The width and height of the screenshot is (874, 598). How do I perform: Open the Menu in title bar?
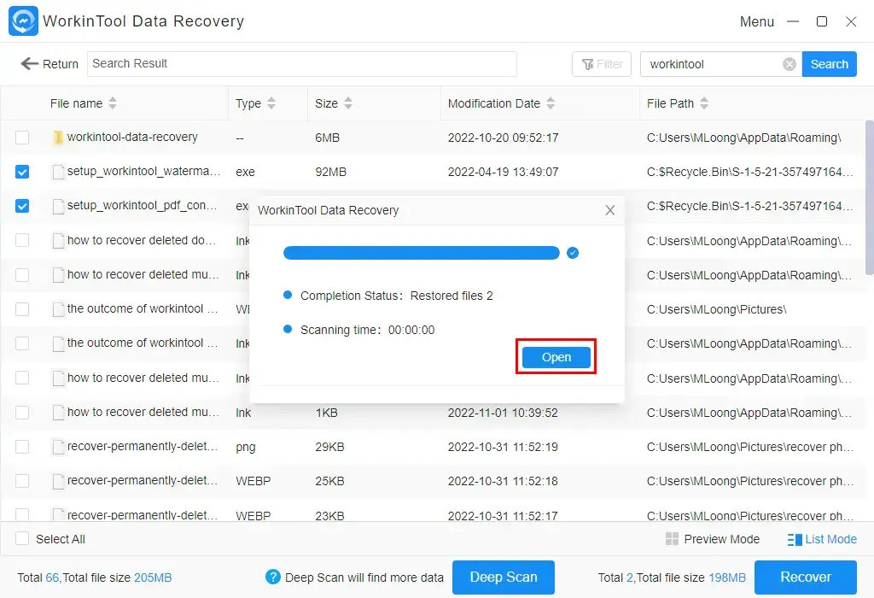tap(756, 21)
